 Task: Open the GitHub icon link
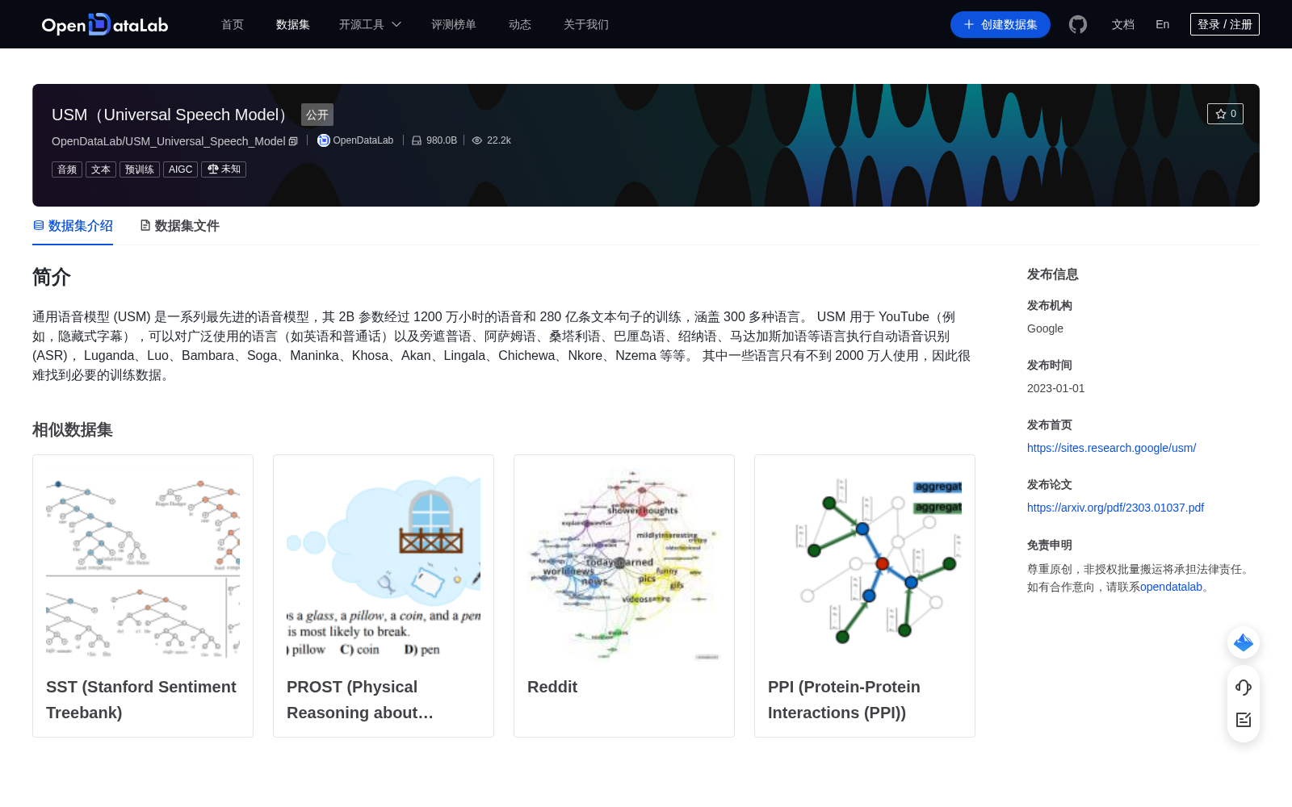pos(1078,24)
